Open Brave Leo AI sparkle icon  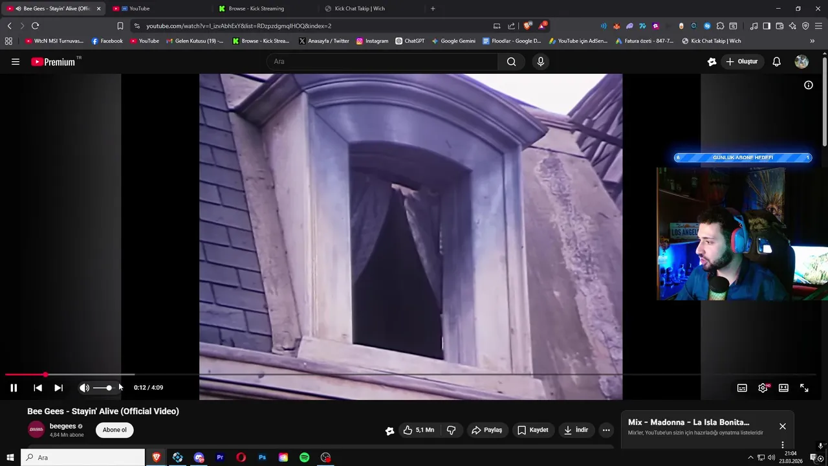(792, 26)
